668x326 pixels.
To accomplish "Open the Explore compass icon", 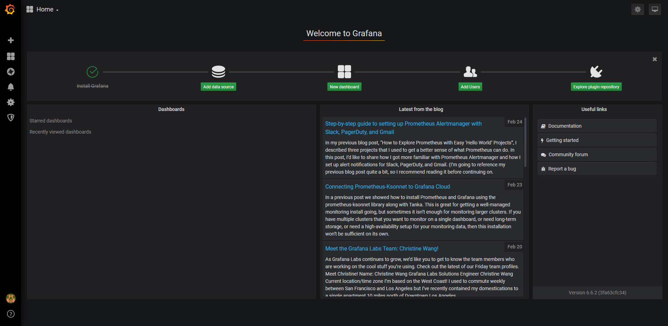I will pyautogui.click(x=11, y=72).
